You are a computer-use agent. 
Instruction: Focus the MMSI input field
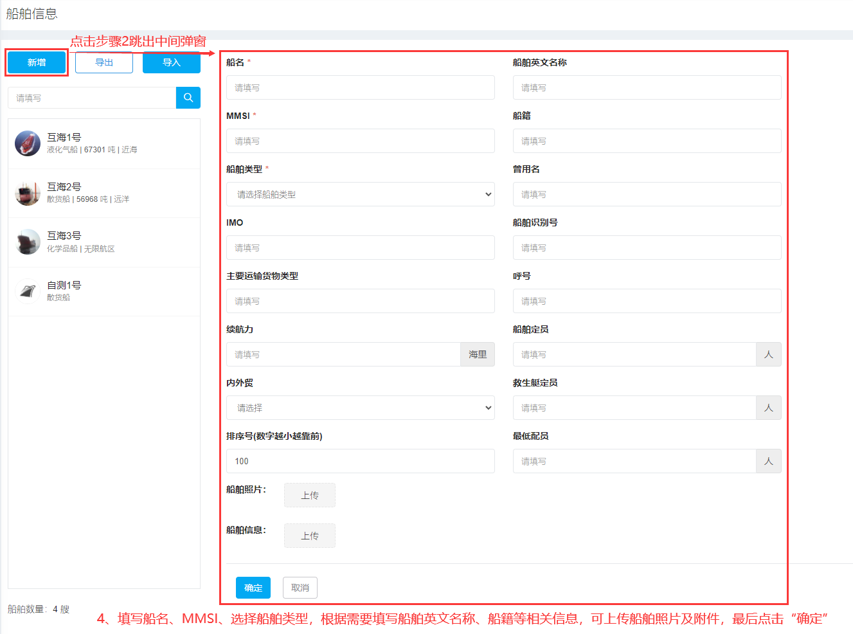[361, 141]
